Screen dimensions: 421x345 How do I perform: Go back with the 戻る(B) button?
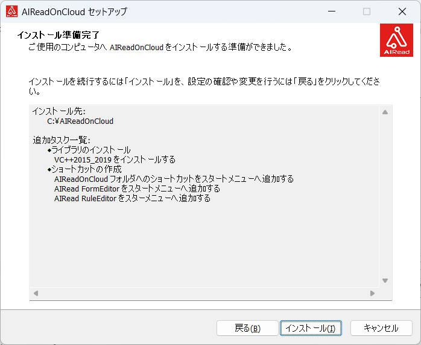(247, 328)
